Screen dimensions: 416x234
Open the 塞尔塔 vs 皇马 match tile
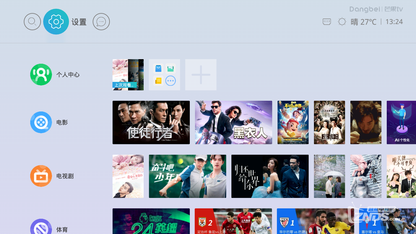point(388,221)
